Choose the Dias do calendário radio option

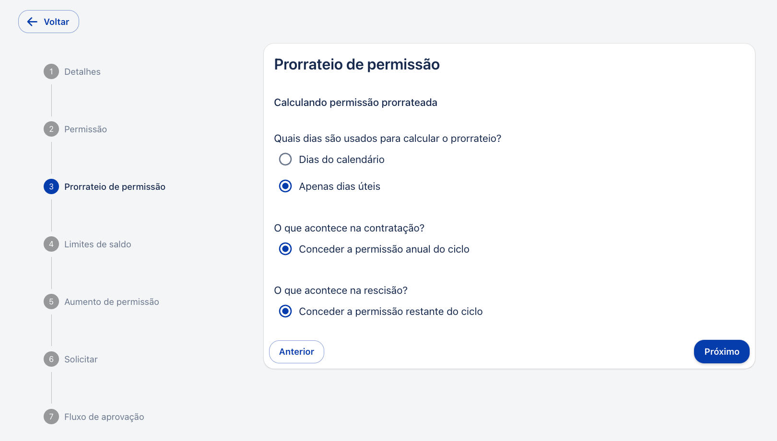pyautogui.click(x=285, y=159)
